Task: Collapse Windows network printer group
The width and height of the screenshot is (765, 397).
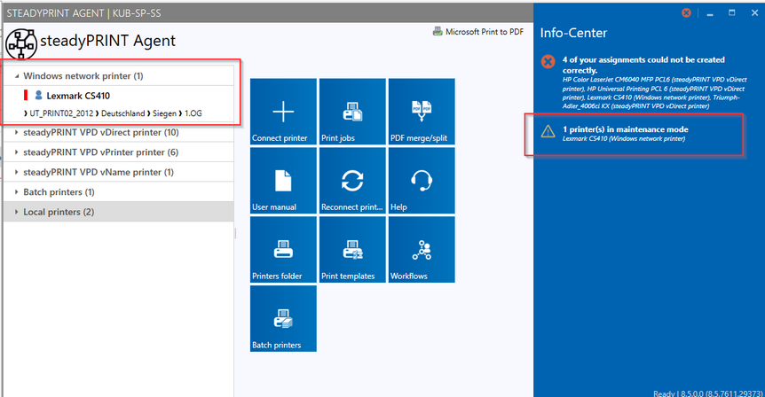Action: [17, 76]
